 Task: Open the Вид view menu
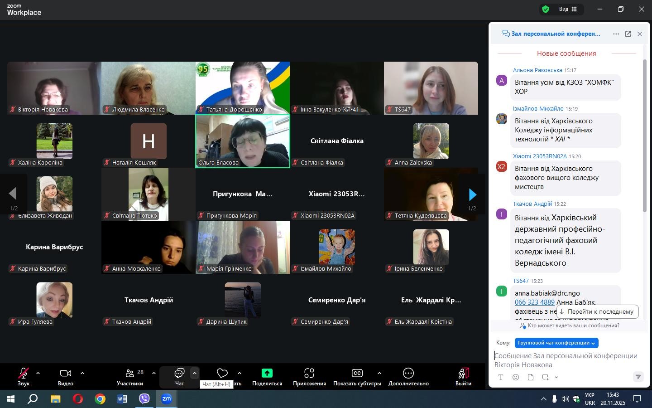click(x=568, y=9)
